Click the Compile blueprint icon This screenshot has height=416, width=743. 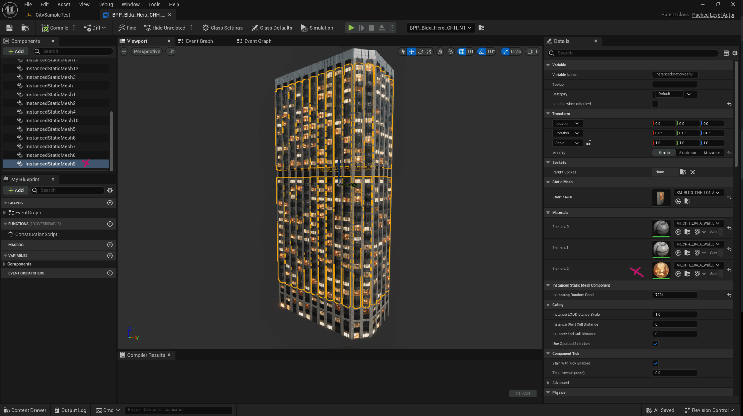(45, 28)
